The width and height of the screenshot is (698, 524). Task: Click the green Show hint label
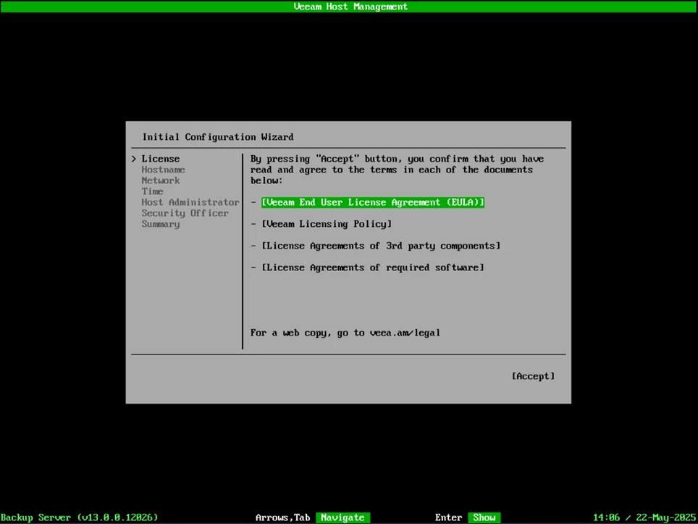pyautogui.click(x=484, y=517)
